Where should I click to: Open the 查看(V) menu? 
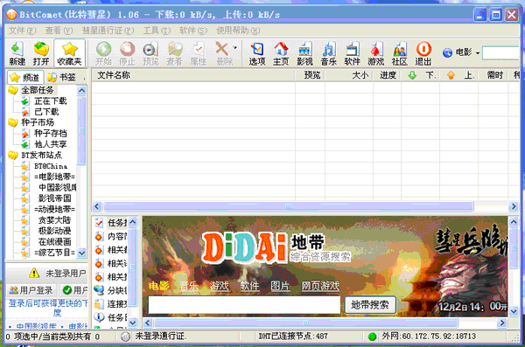[59, 31]
